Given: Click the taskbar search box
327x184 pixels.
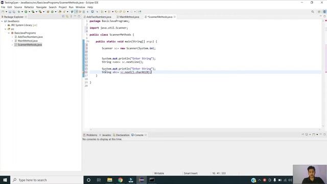Looking at the screenshot, I should 46,180.
